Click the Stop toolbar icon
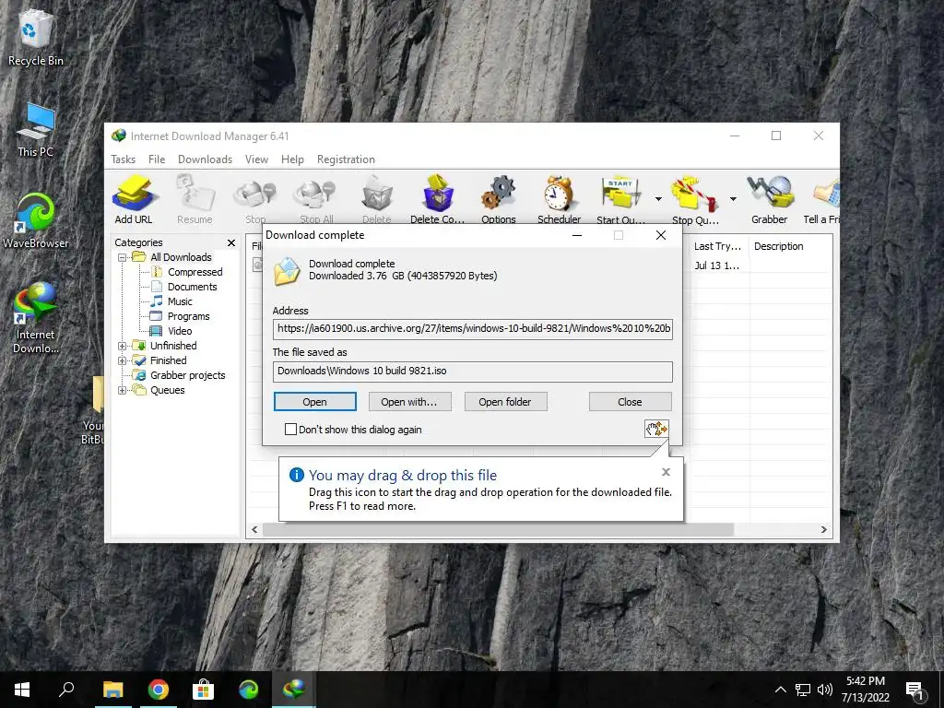Image resolution: width=944 pixels, height=708 pixels. point(255,200)
